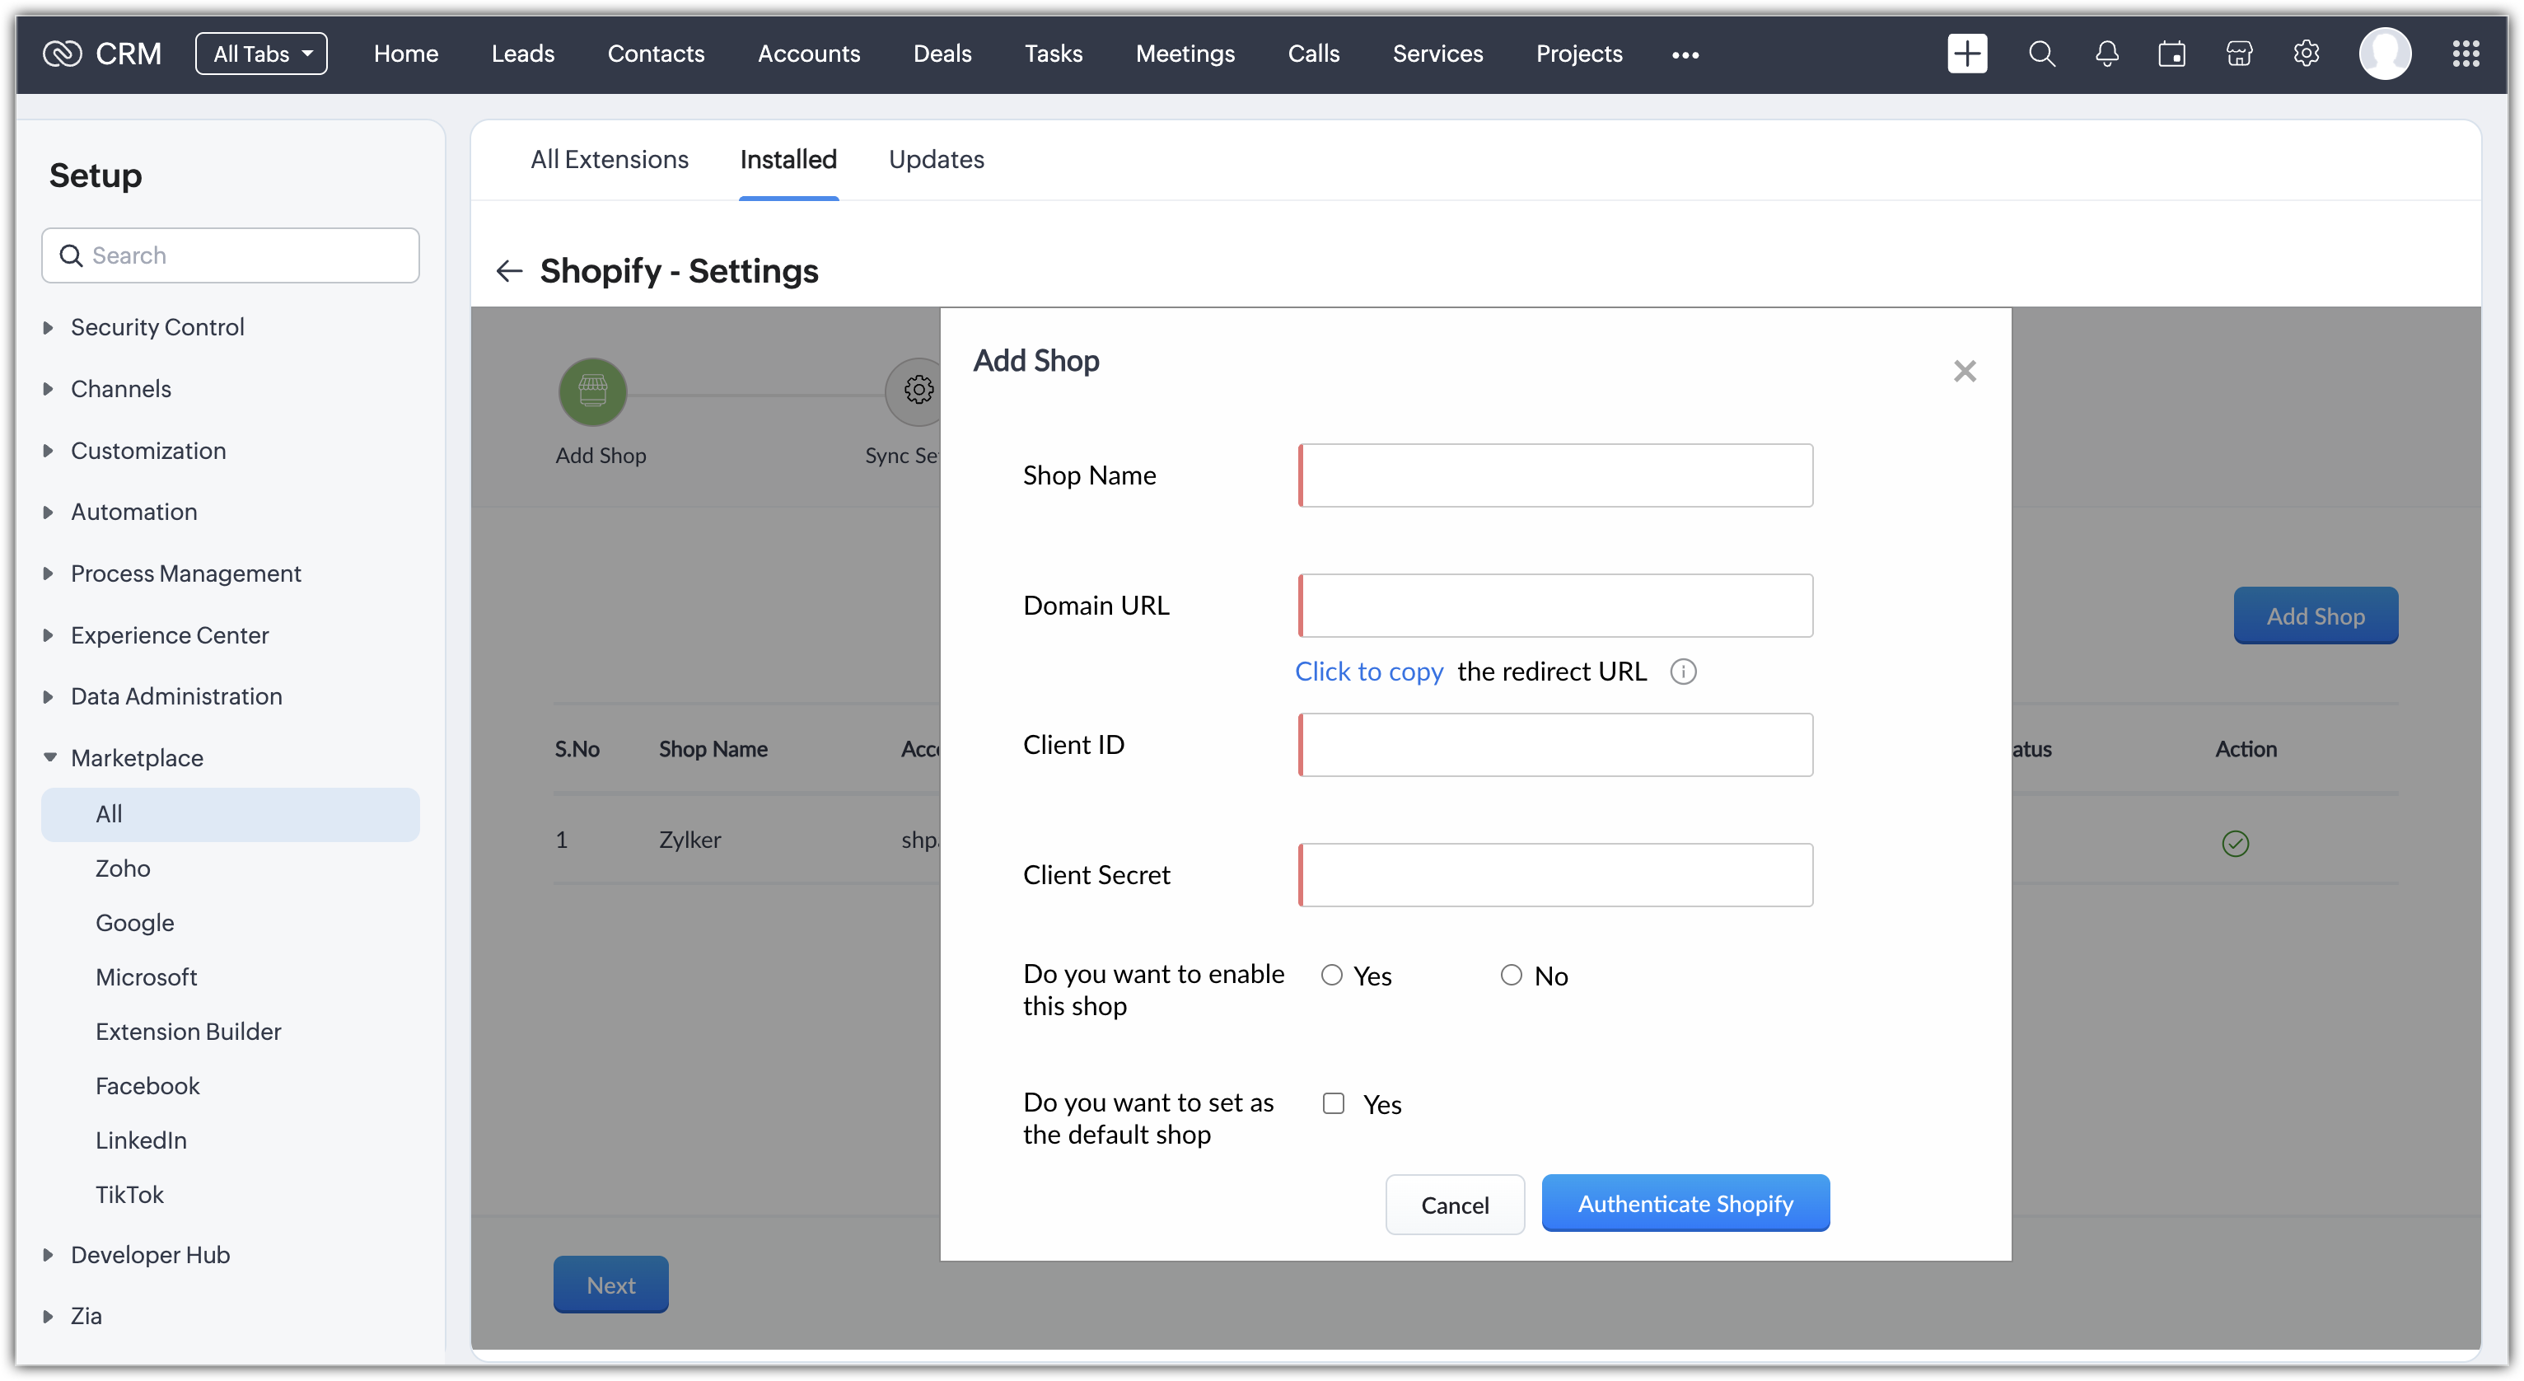The width and height of the screenshot is (2524, 1381).
Task: Open the search magnifier in top bar
Action: [2041, 54]
